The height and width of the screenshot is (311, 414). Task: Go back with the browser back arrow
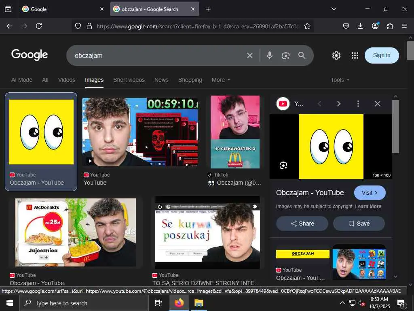tap(10, 26)
